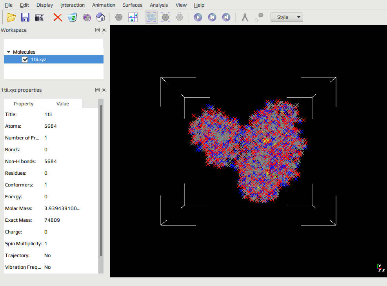Float the 1tii.xyz properties panel
This screenshot has height=286, width=387.
98,90
